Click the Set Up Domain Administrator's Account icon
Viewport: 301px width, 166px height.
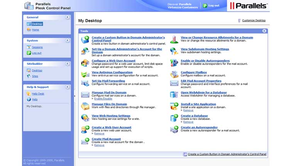[85, 51]
